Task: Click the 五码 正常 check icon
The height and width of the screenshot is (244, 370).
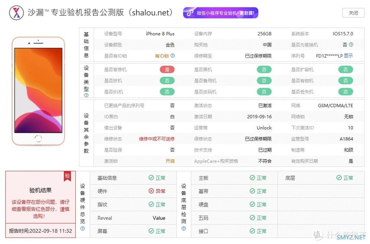Action: tap(252, 218)
